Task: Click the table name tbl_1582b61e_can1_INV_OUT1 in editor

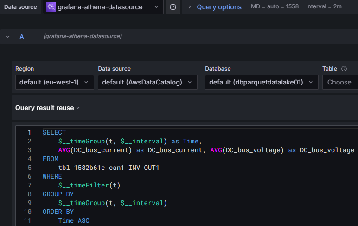Action: 109,168
